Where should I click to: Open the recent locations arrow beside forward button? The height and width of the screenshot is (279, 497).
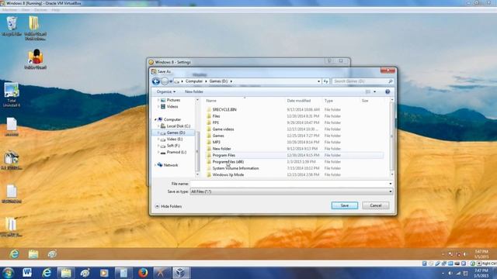(x=171, y=81)
